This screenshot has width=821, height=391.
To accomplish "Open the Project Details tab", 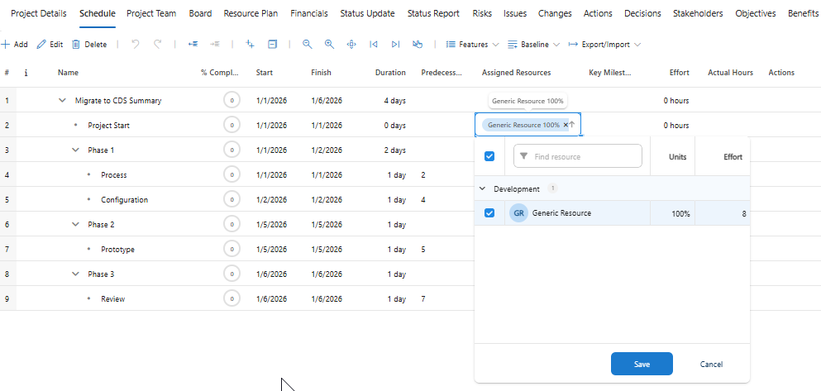I will pyautogui.click(x=39, y=13).
